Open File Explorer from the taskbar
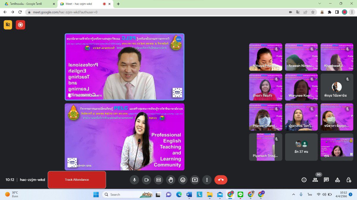357x200 pixels. coord(210,194)
